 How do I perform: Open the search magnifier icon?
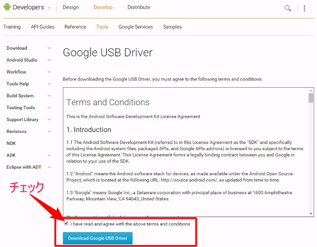(288, 8)
